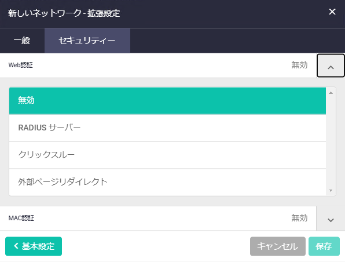The width and height of the screenshot is (345, 262).
Task: Switch to the 一般 tab
Action: coord(22,41)
